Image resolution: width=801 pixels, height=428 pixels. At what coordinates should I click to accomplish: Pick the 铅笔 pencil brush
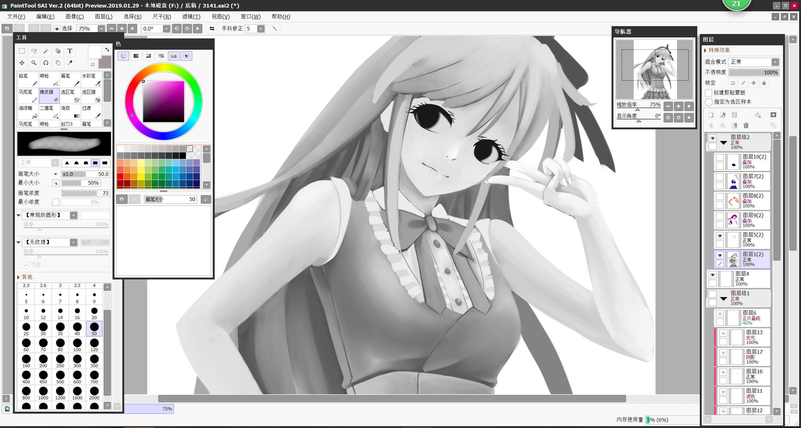(28, 80)
